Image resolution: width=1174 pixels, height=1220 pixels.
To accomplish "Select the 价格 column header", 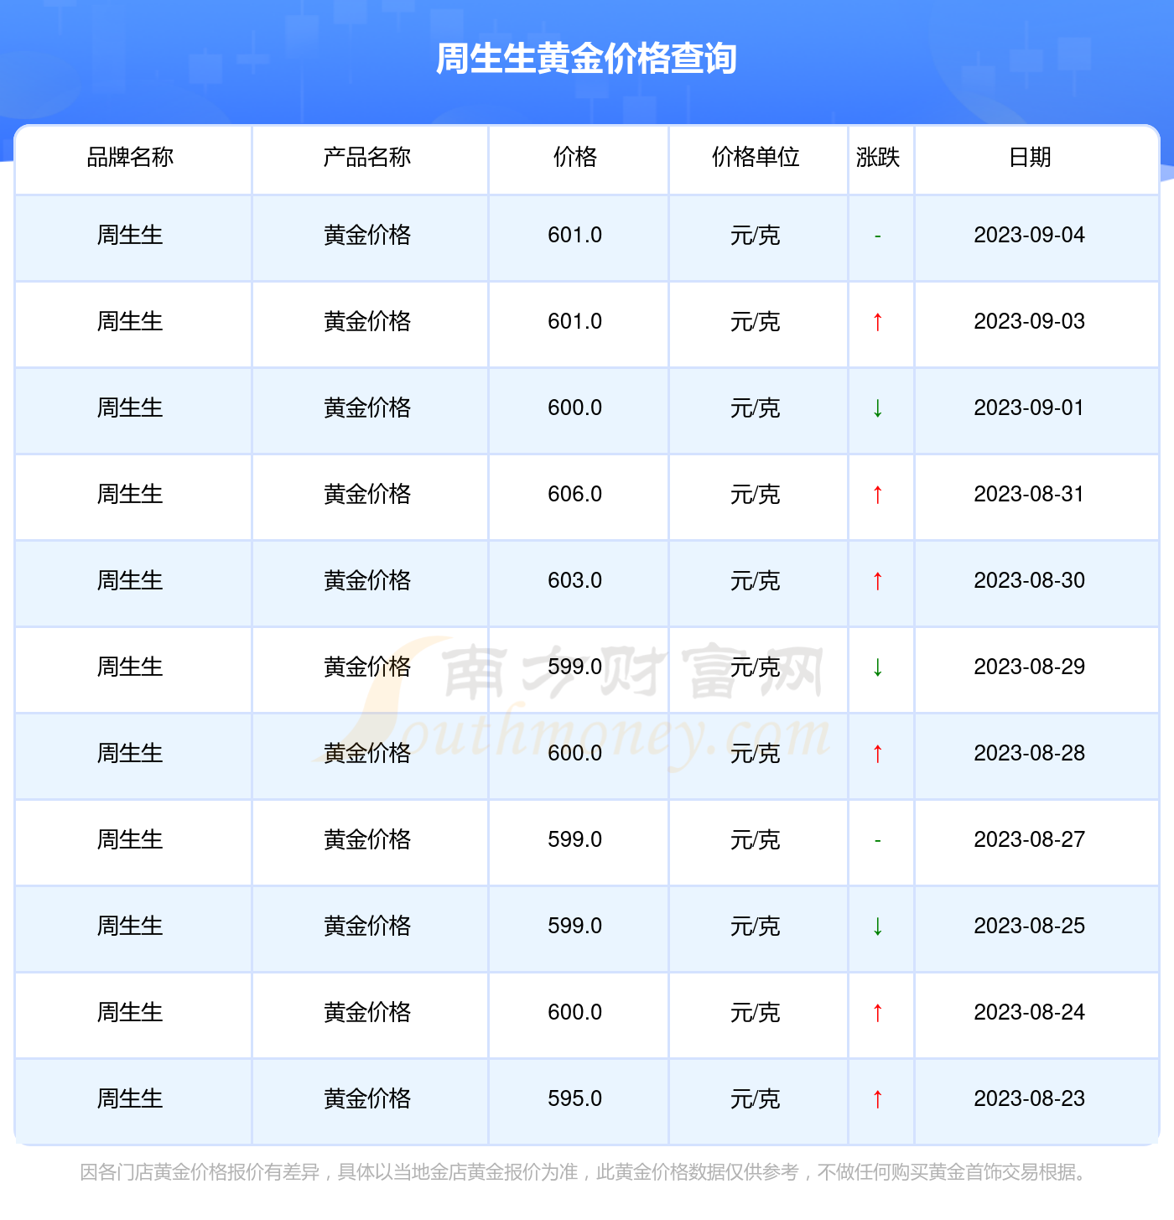I will tap(575, 157).
